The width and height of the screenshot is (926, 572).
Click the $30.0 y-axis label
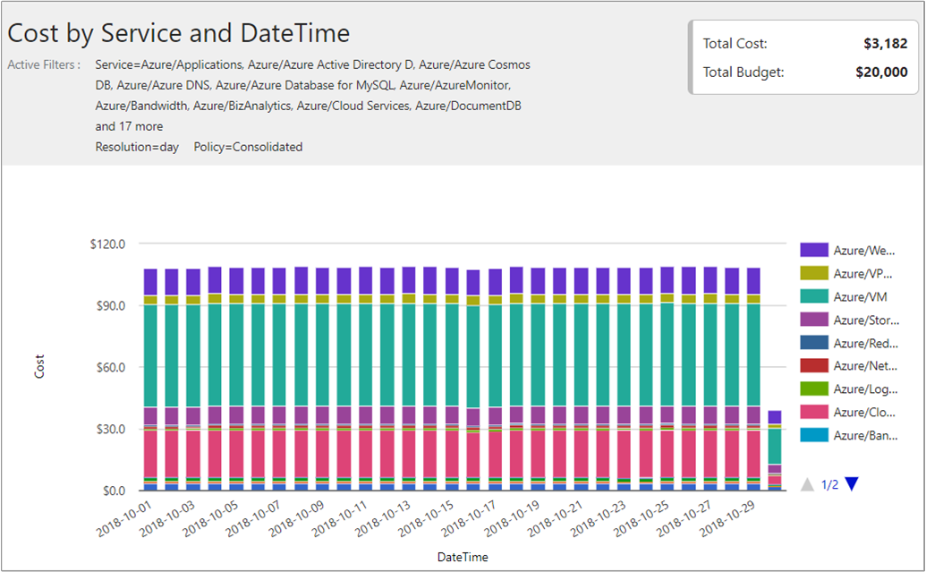(x=110, y=429)
